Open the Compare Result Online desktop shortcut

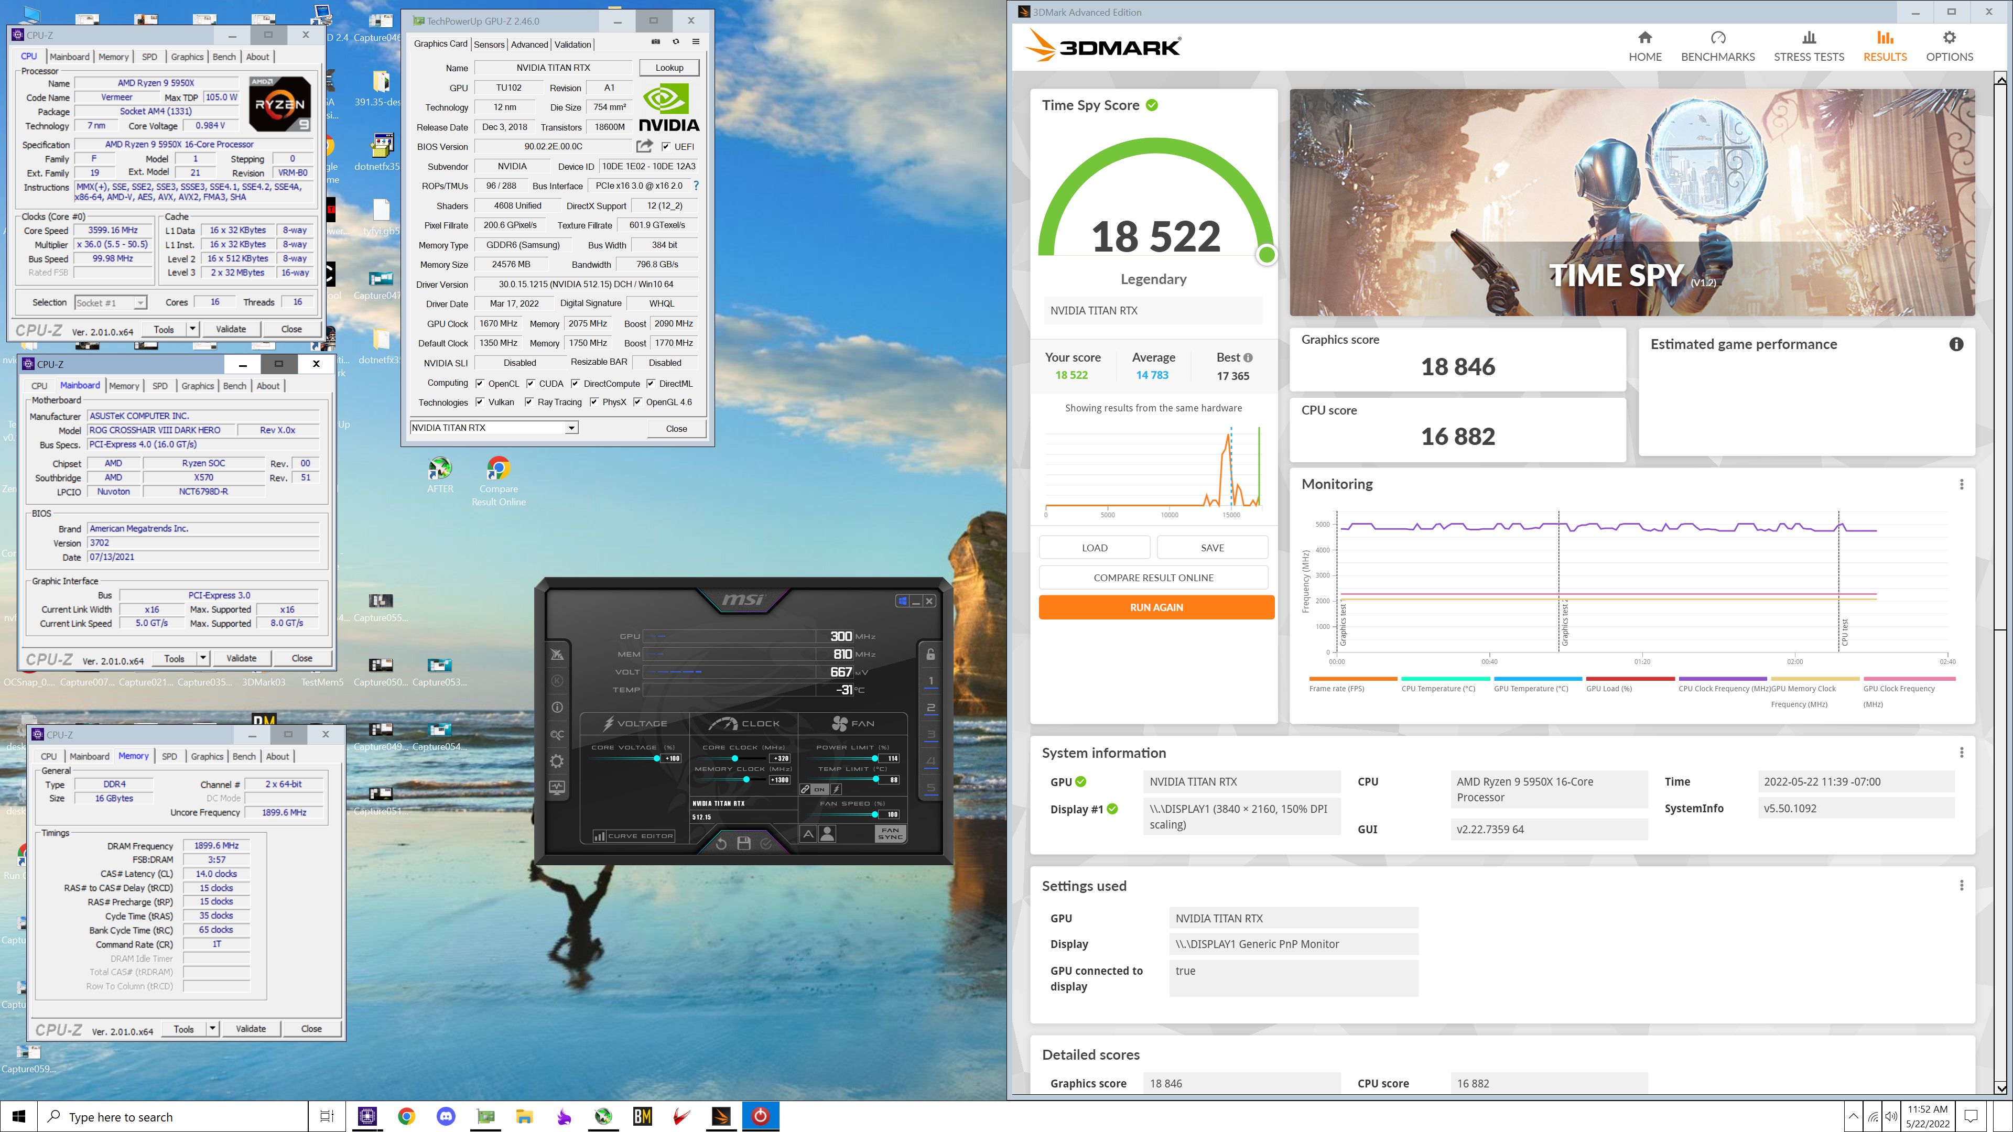499,481
